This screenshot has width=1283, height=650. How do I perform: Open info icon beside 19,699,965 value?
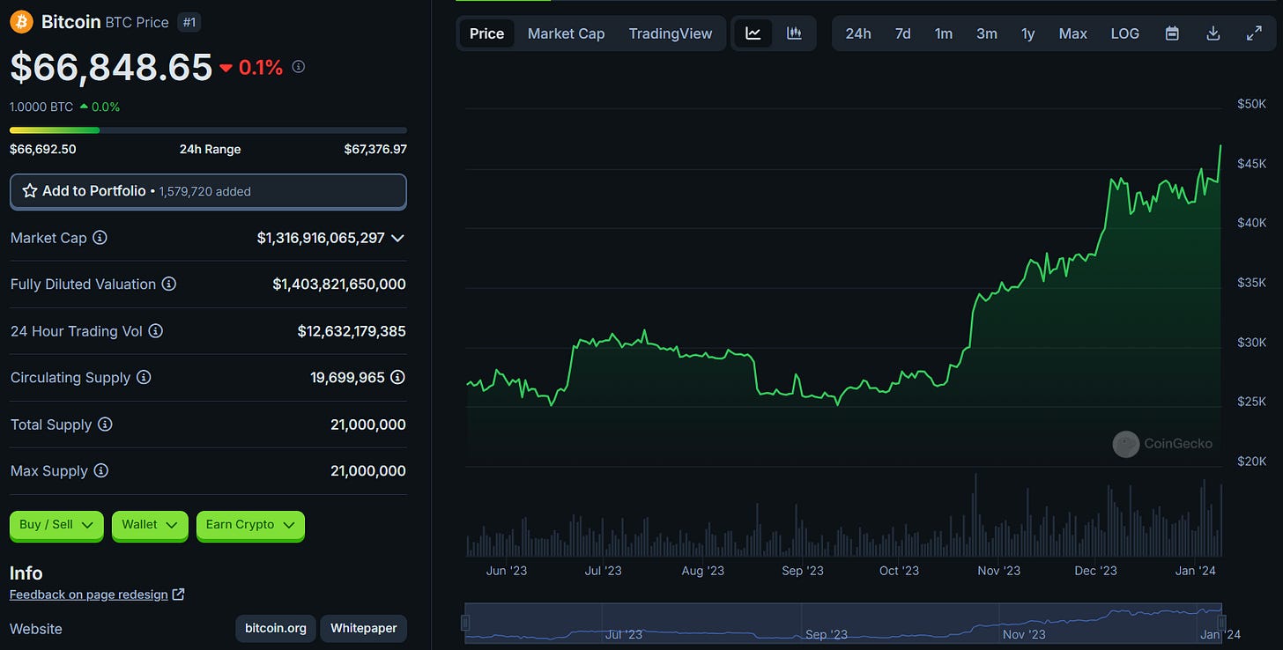pos(398,377)
